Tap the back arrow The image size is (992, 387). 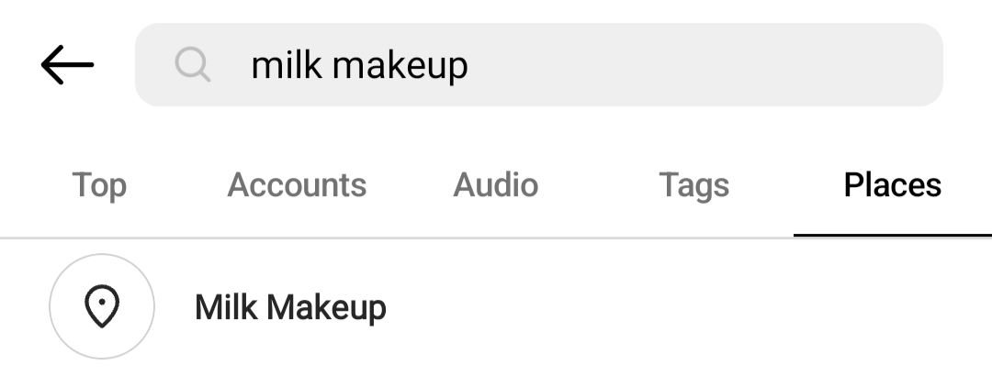[x=67, y=65]
